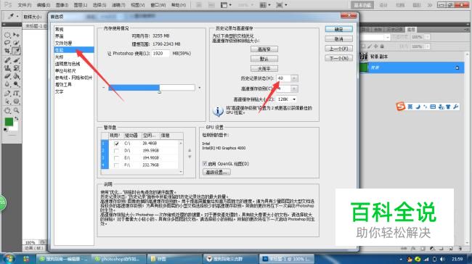Reset default foreground and background colors

click(5, 130)
